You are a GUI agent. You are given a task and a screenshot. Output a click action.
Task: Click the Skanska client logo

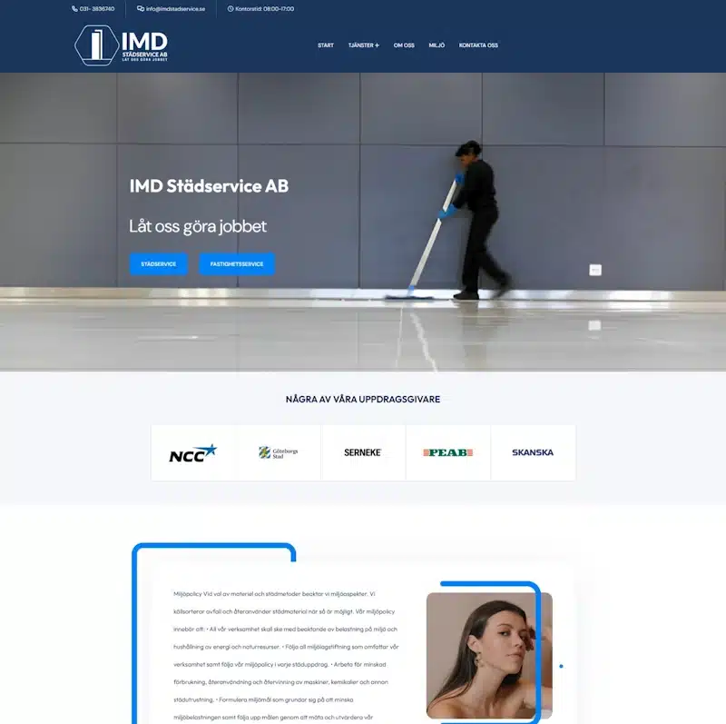pyautogui.click(x=532, y=452)
